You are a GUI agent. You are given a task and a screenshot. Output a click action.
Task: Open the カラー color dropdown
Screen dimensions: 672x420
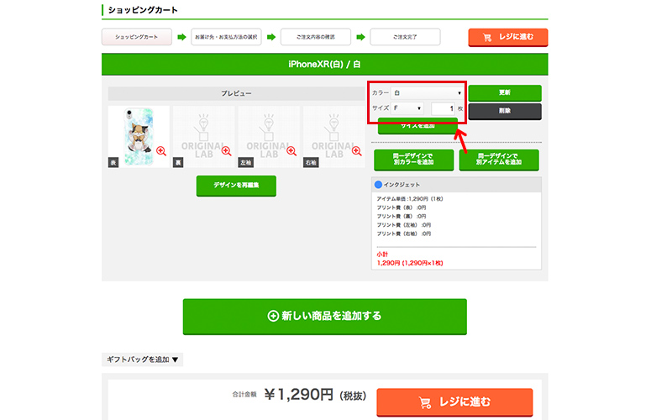point(428,93)
